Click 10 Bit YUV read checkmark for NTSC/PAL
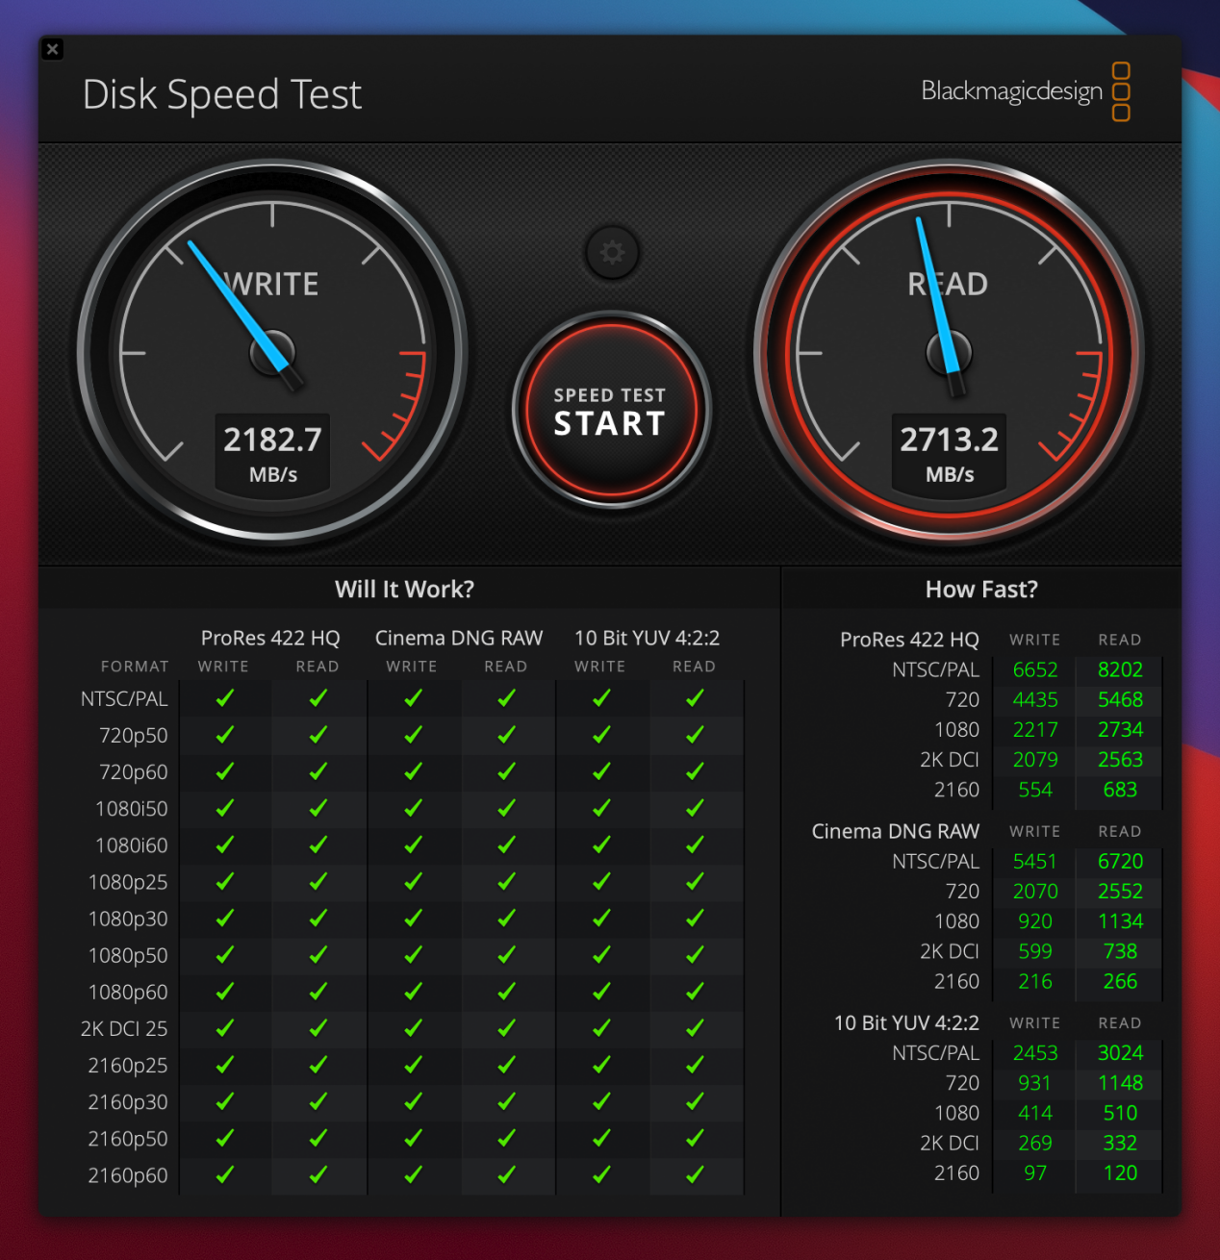 tap(695, 698)
